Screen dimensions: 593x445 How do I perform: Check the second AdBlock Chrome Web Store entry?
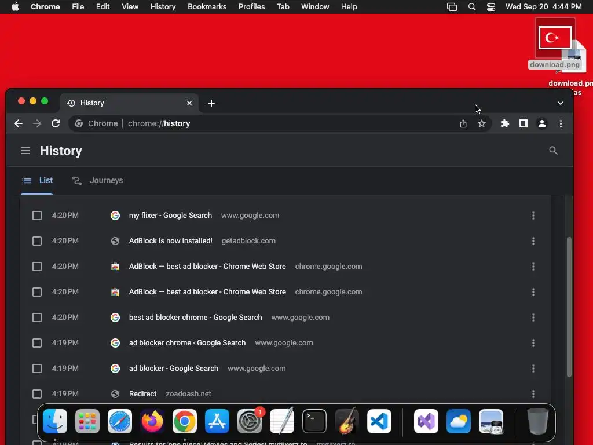pos(37,292)
